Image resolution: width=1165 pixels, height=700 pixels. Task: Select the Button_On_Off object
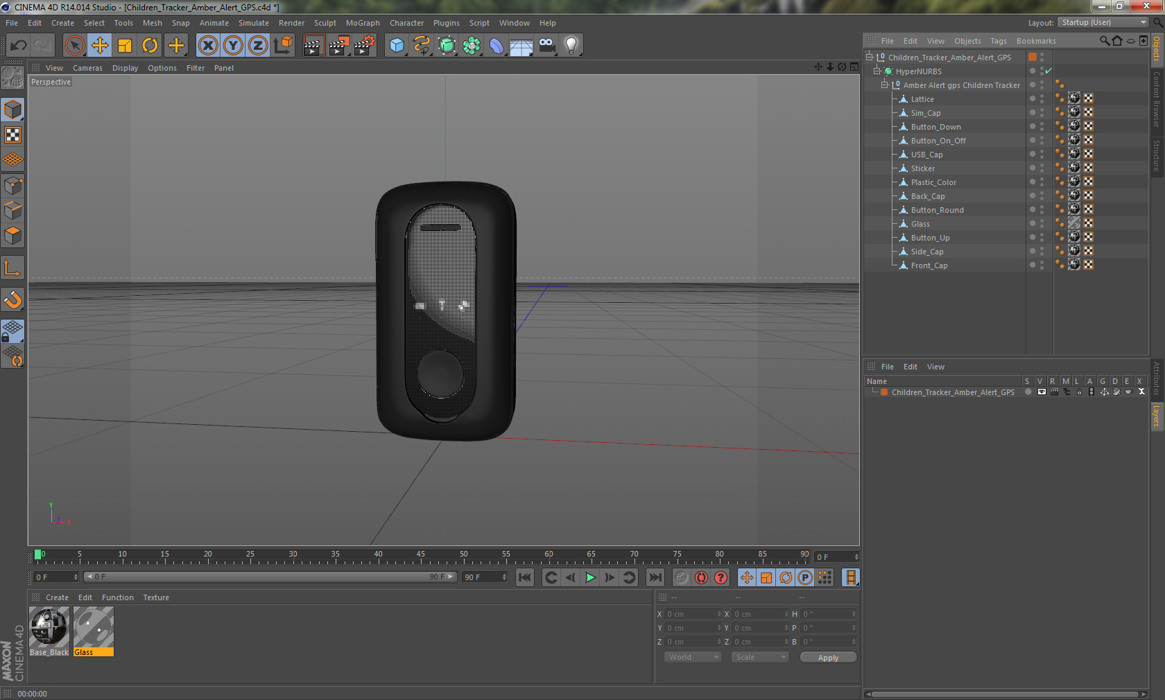pos(938,141)
